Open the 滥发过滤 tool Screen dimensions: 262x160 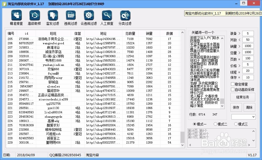(x=53, y=18)
